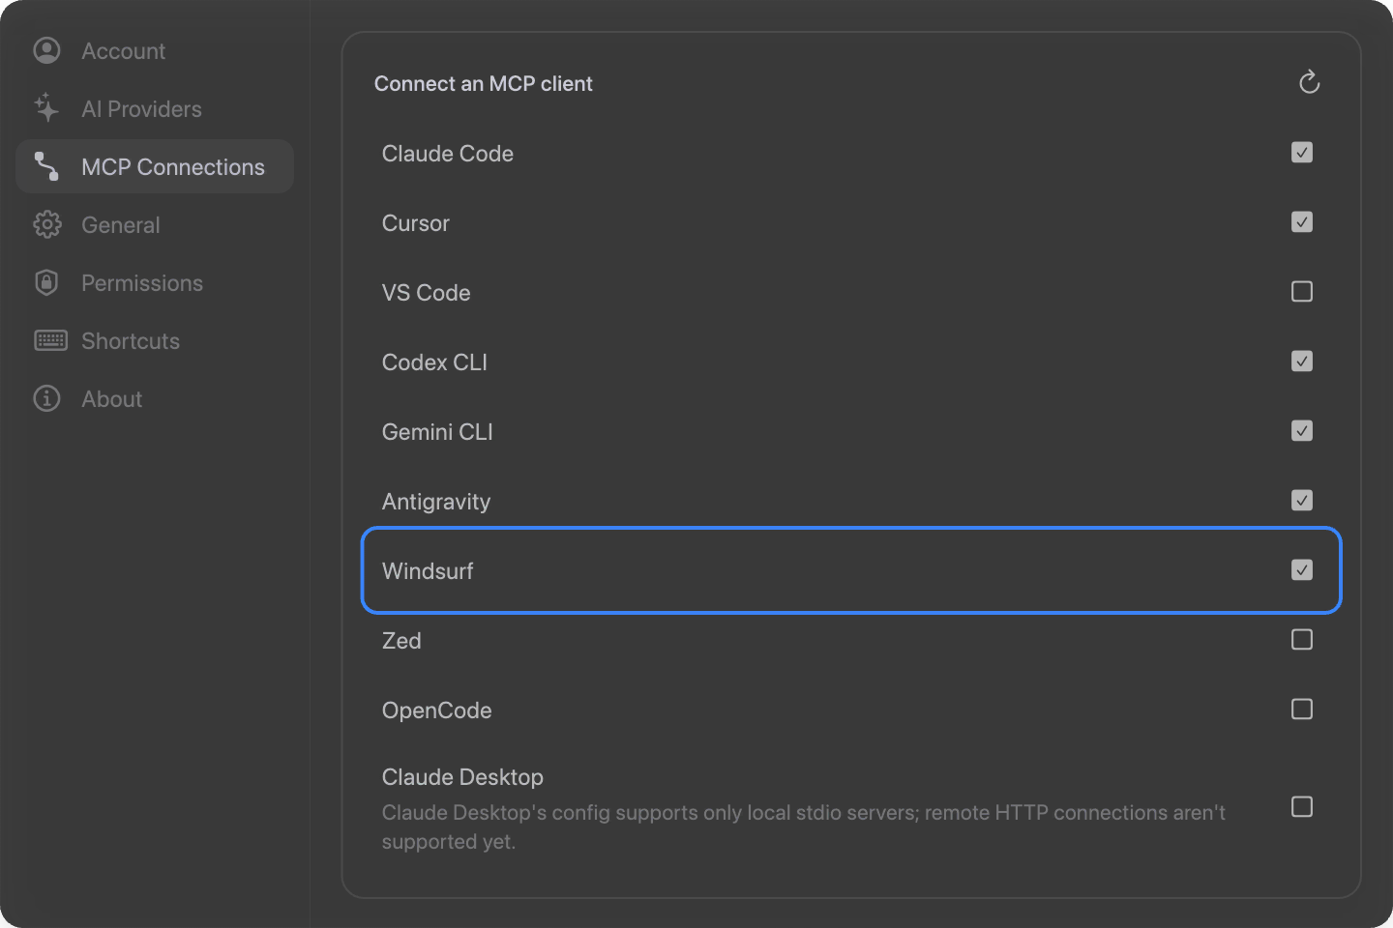The image size is (1393, 928).
Task: Open the Account settings section
Action: click(155, 50)
